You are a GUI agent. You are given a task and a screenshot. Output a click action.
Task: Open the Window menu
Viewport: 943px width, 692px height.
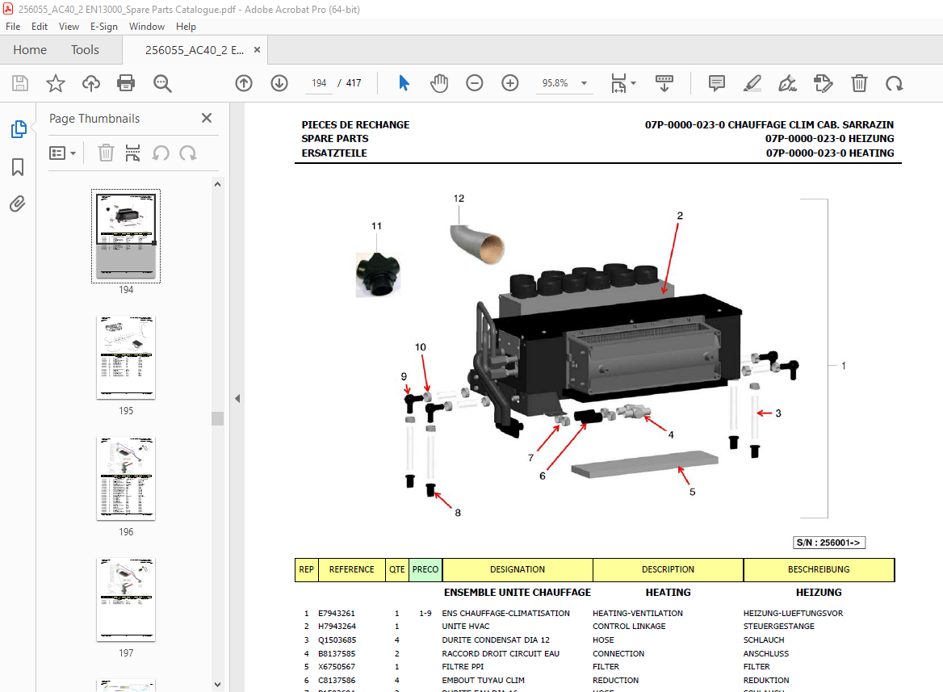coord(147,27)
